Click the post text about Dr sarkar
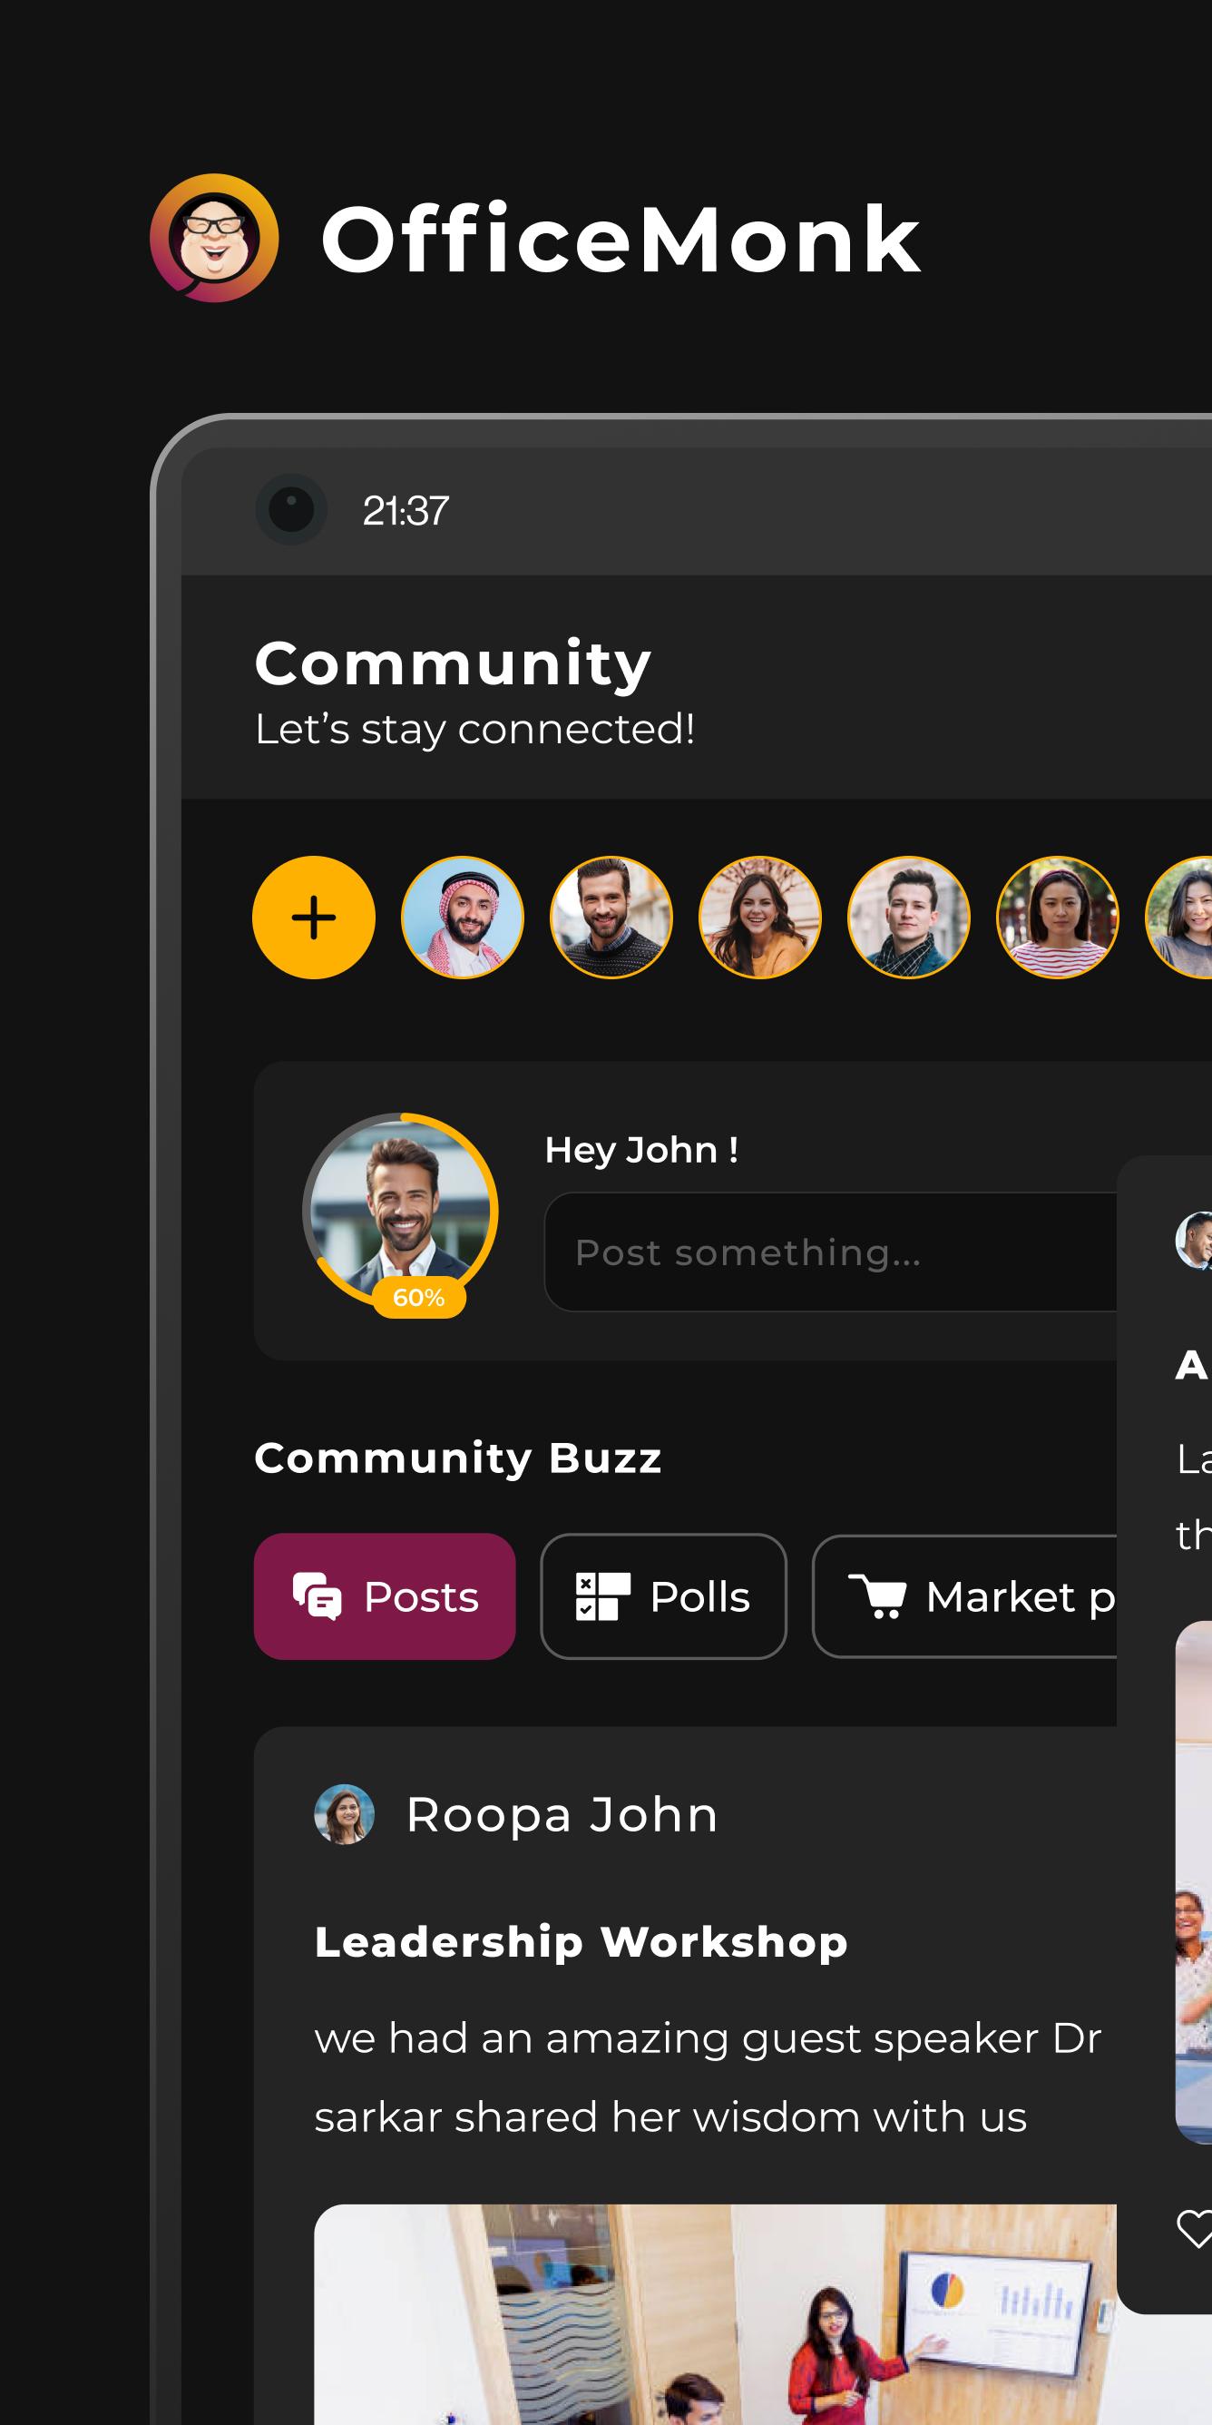The width and height of the screenshot is (1212, 2425). point(708,2076)
